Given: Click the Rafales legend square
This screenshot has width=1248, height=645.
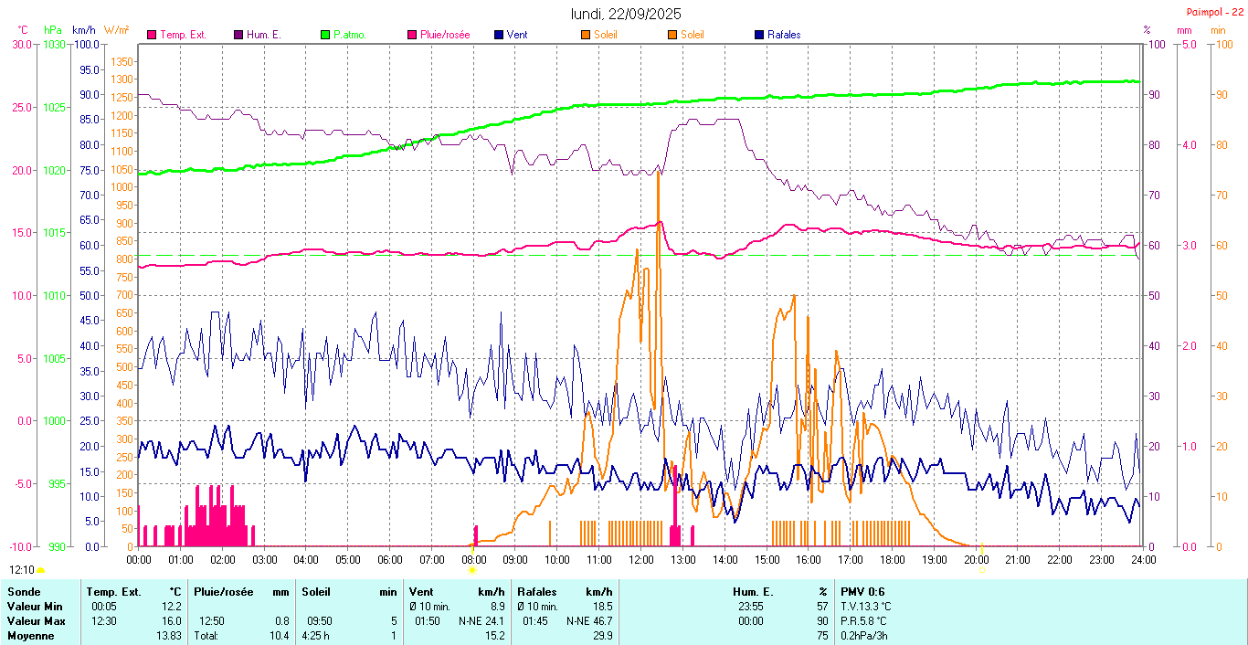Looking at the screenshot, I should pyautogui.click(x=759, y=35).
